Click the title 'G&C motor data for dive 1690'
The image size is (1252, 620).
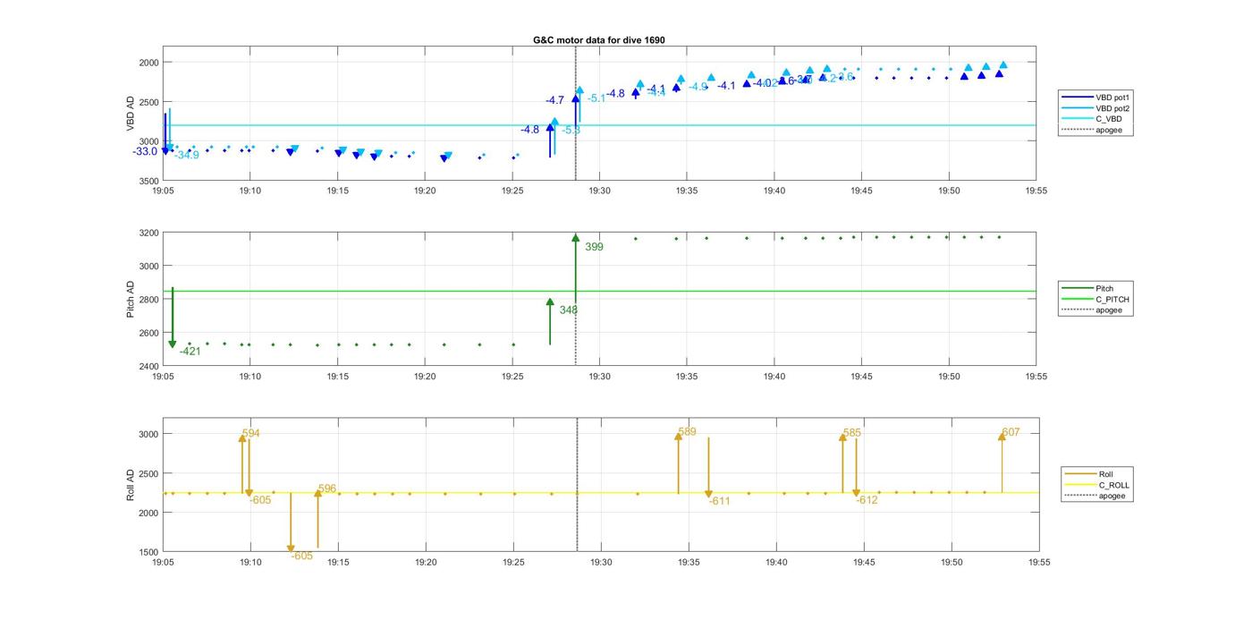[x=599, y=40]
